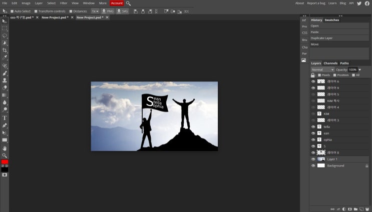Export as PNG button

click(x=108, y=11)
